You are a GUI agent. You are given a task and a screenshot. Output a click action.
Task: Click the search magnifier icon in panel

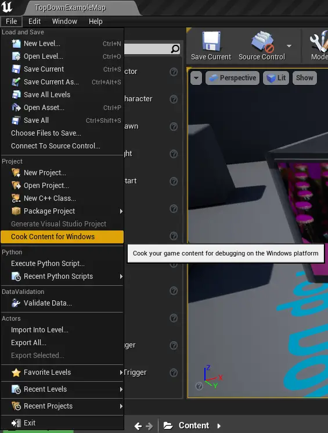coord(175,49)
